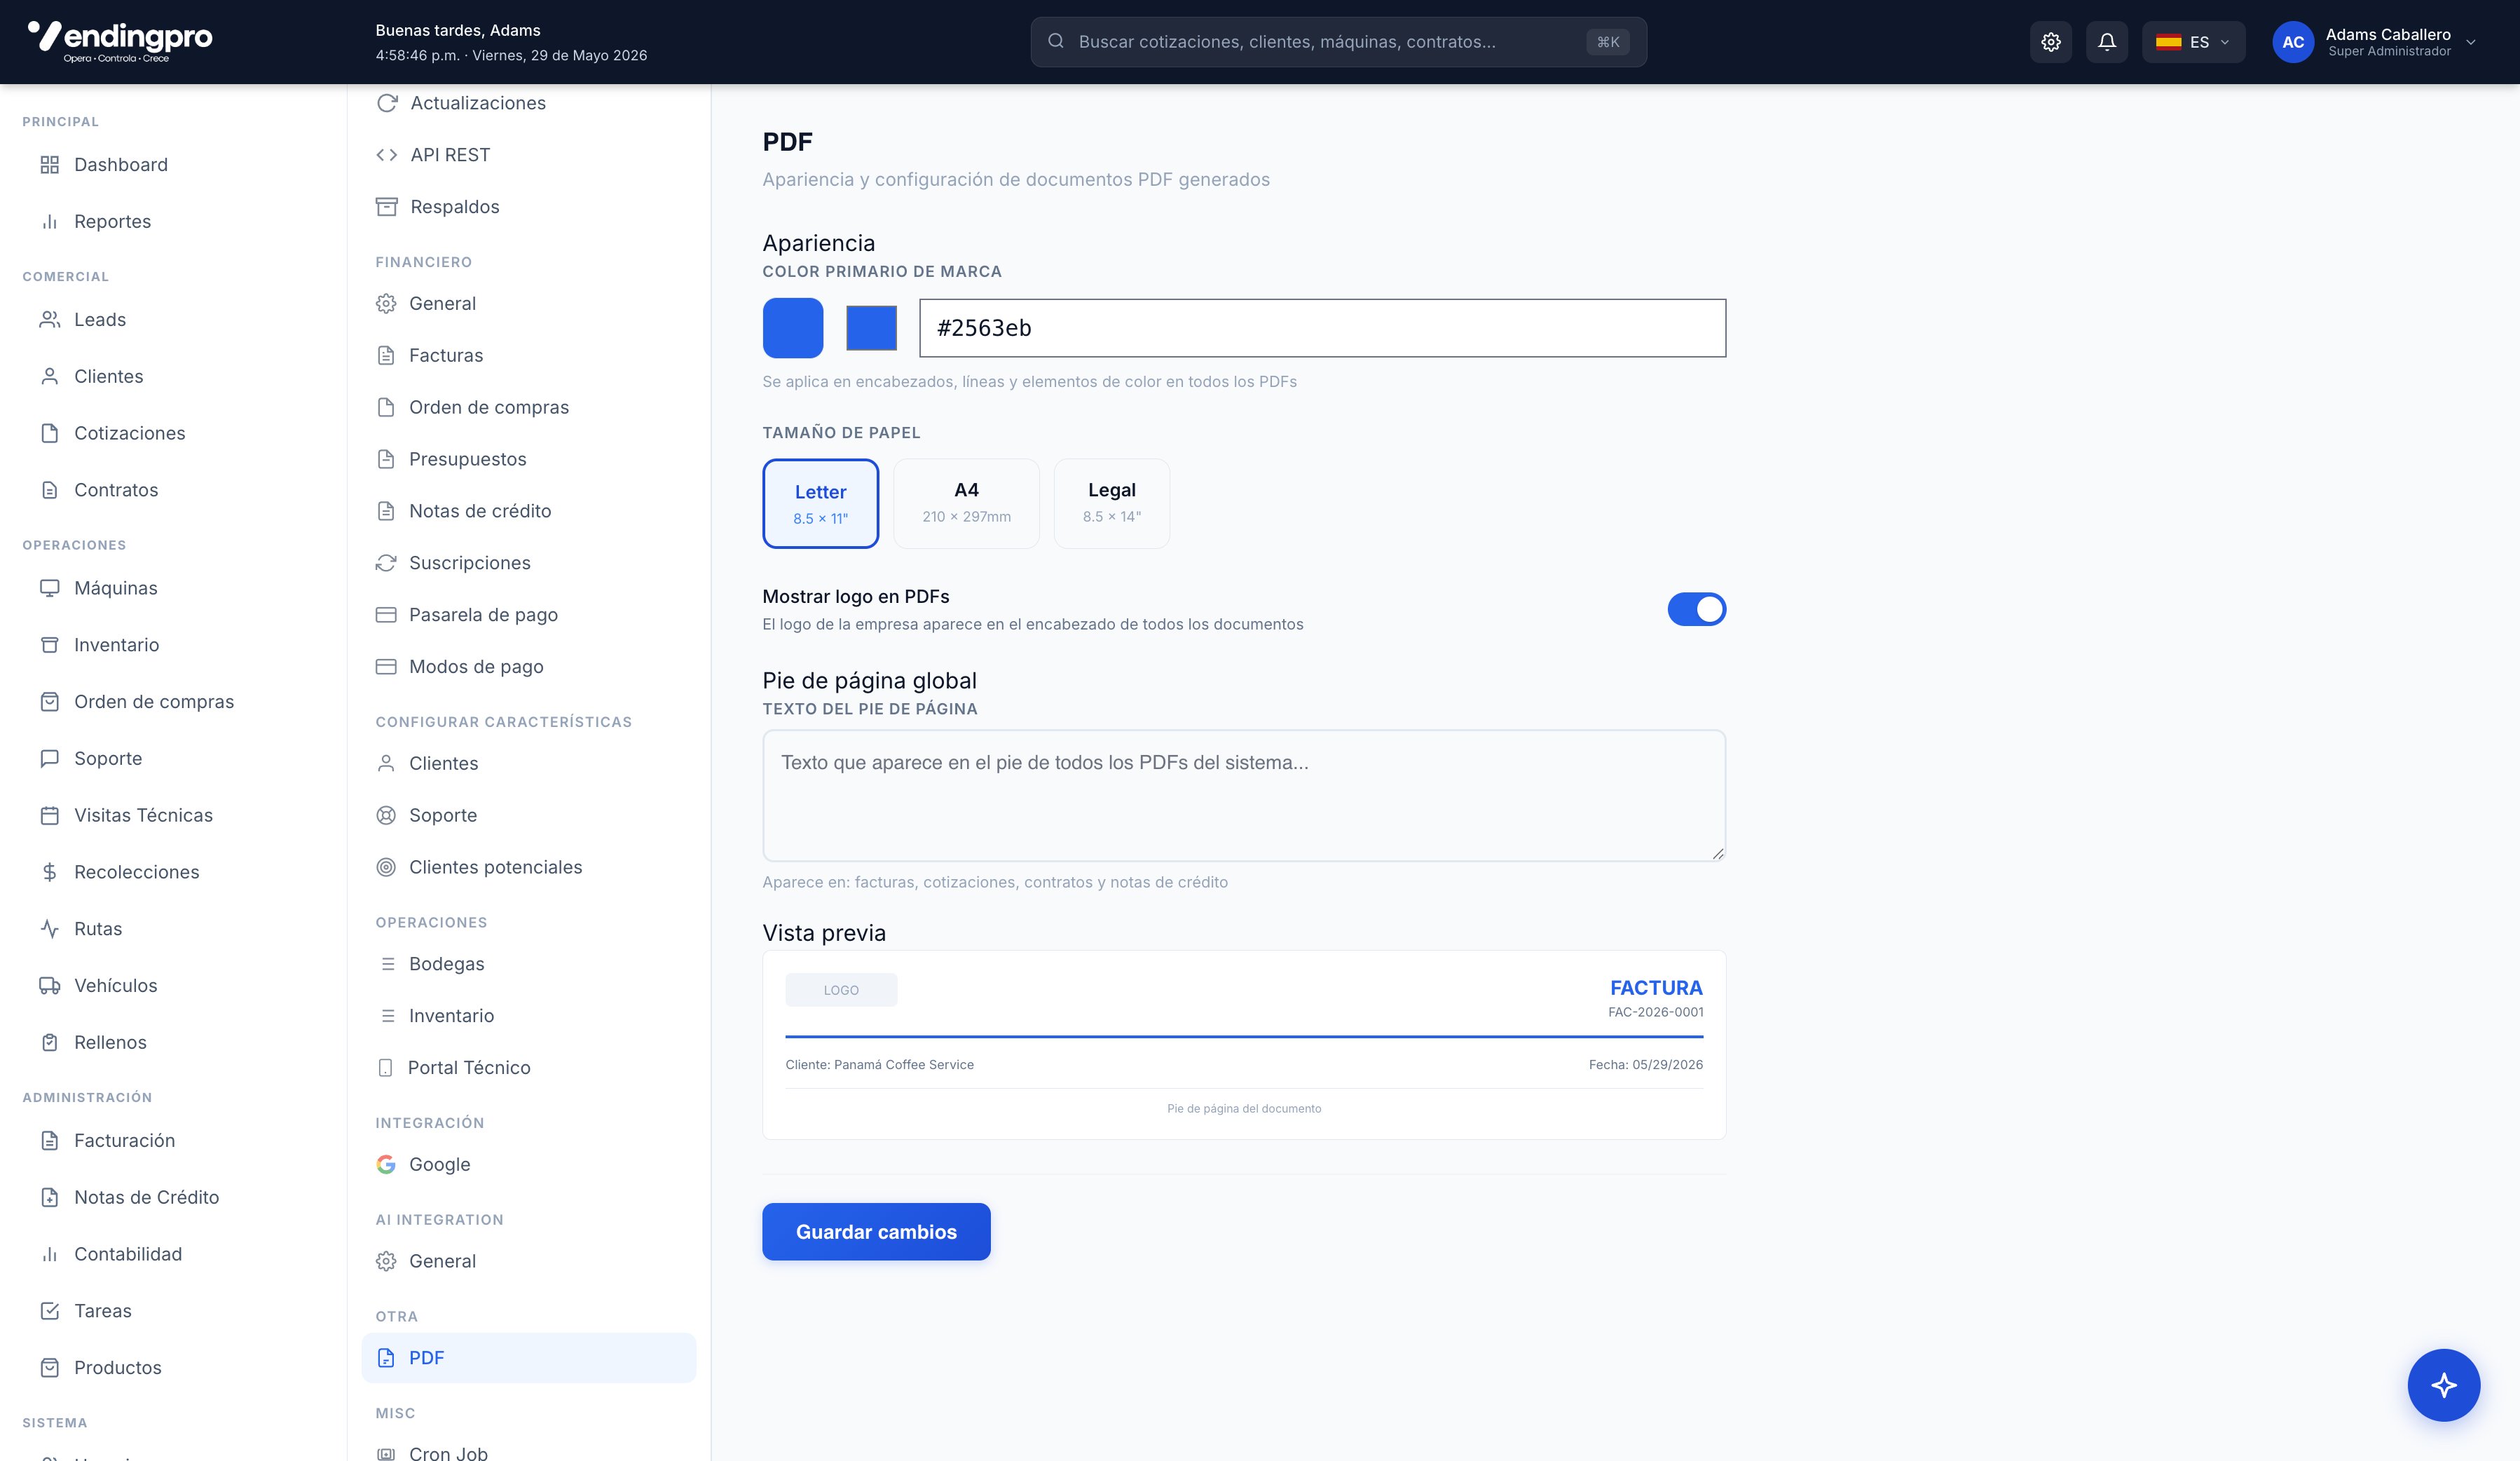Open Soporte in main sidebar
The image size is (2520, 1461).
[x=108, y=759]
